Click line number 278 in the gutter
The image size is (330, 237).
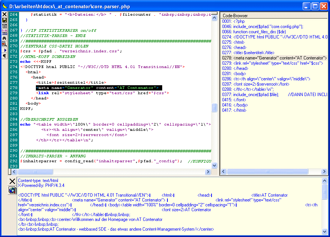pos(14,87)
